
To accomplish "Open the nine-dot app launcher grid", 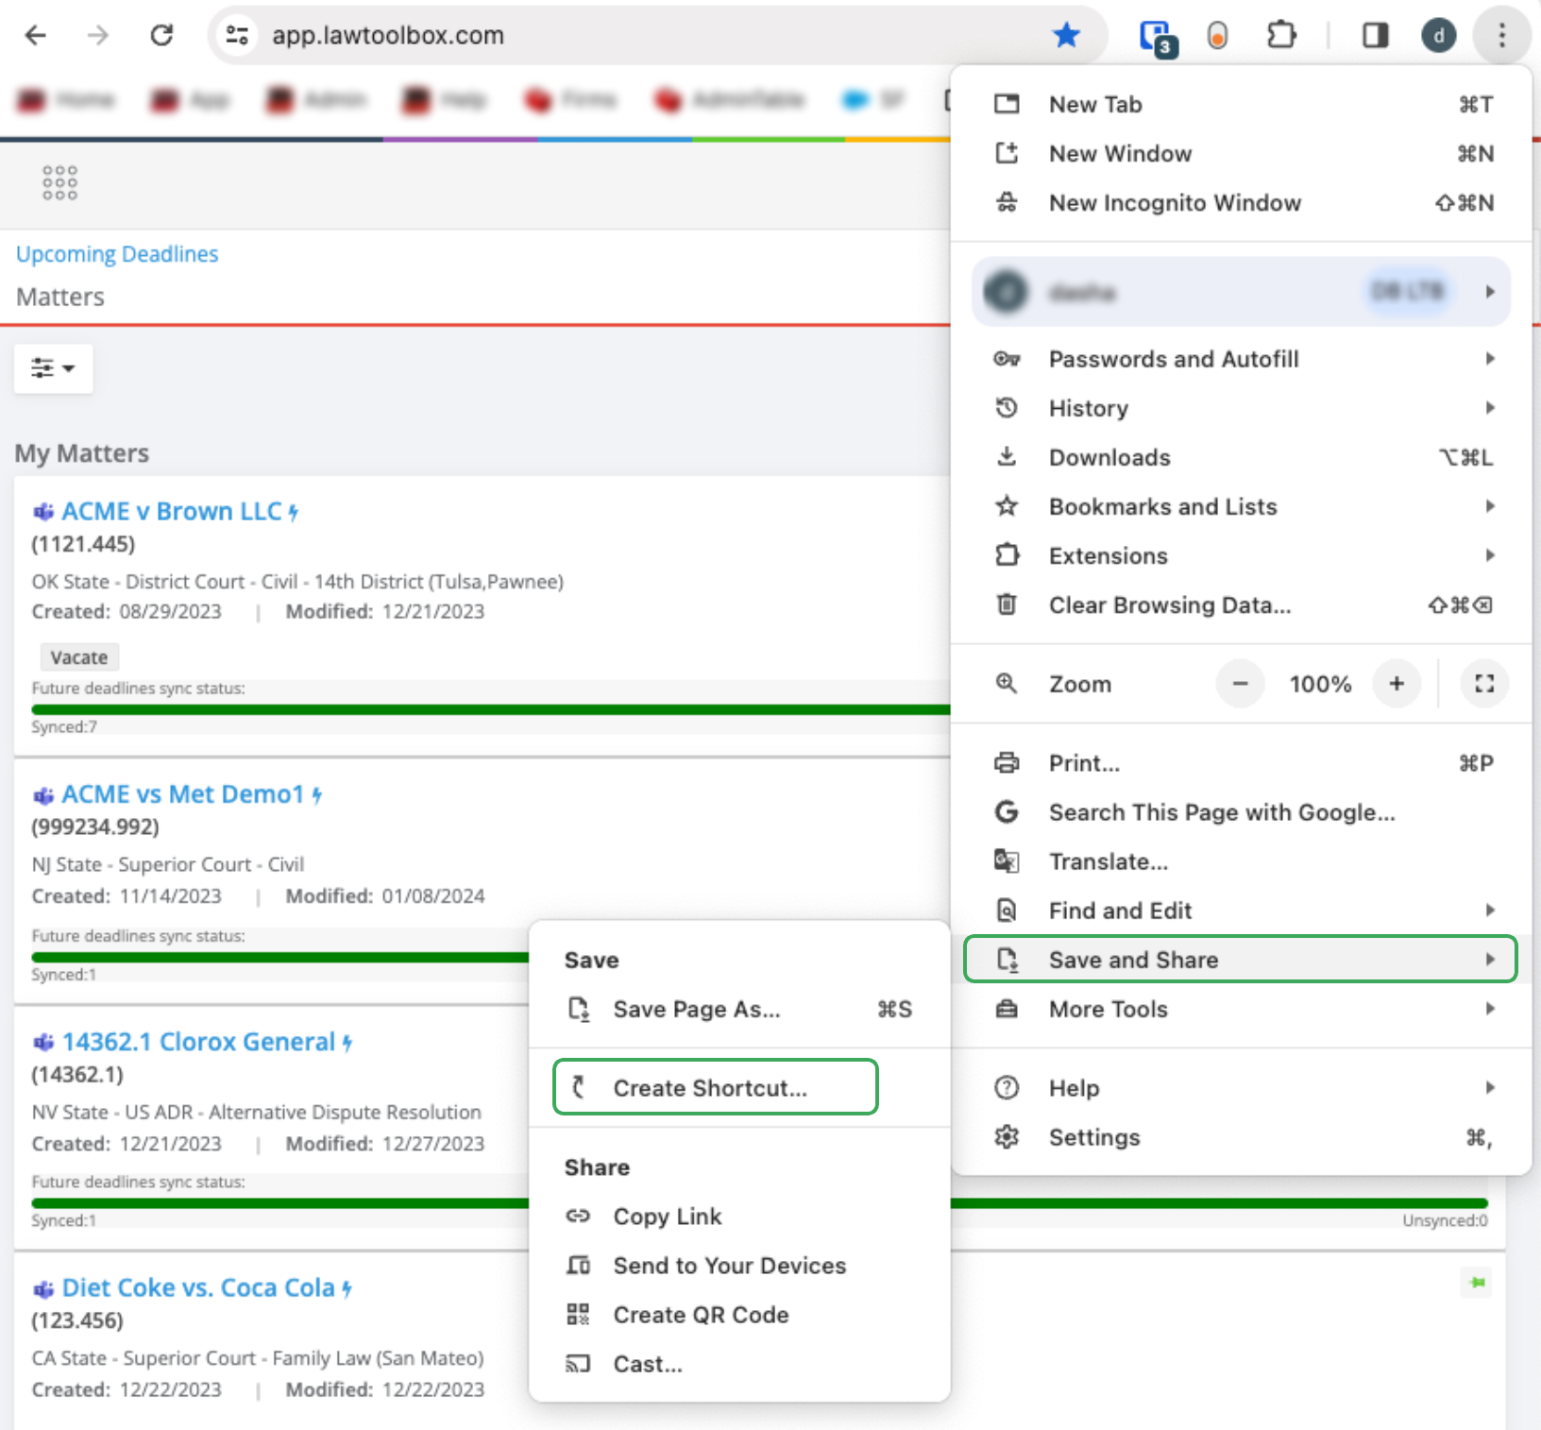I will (x=59, y=182).
